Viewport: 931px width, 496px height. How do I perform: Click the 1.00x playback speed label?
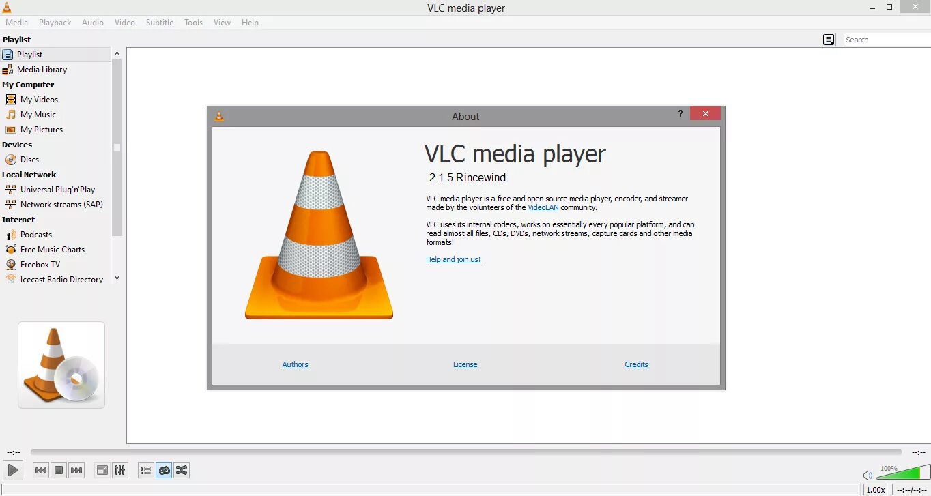coord(876,490)
